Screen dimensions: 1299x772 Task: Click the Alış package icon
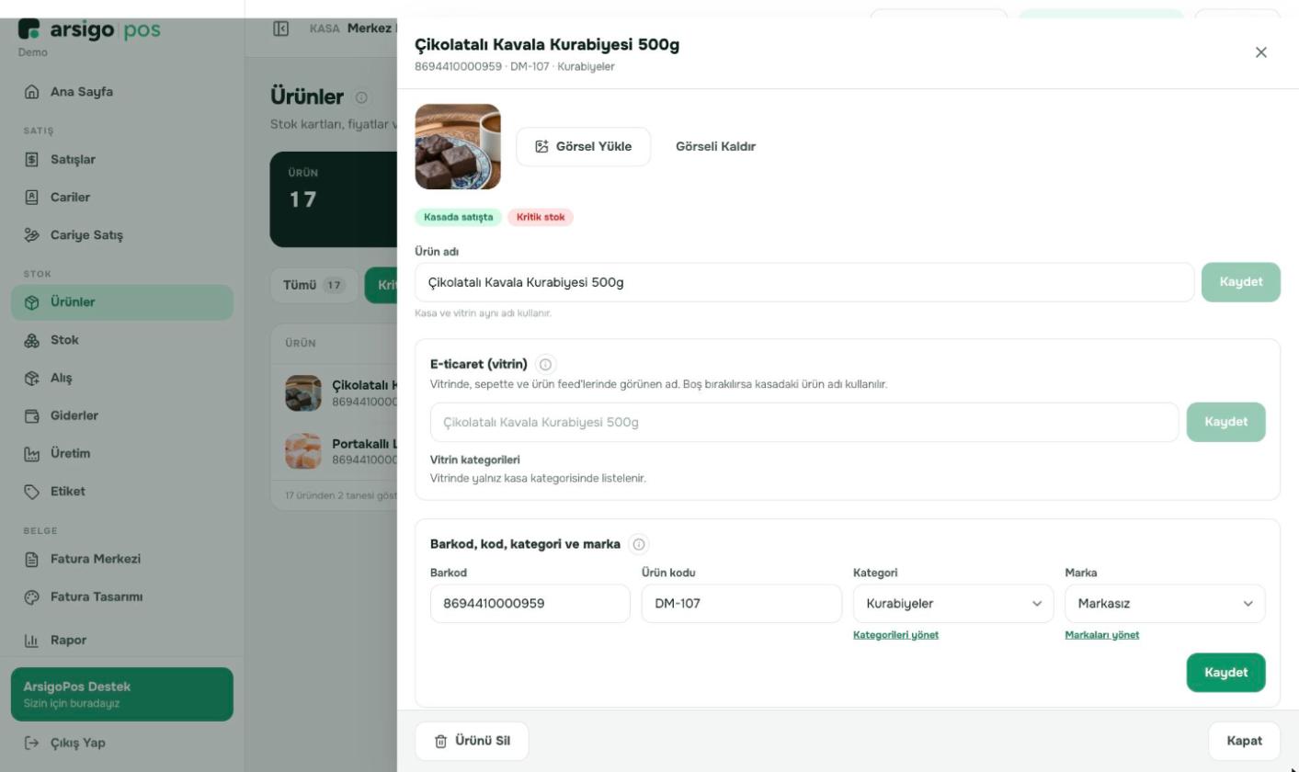pos(32,378)
